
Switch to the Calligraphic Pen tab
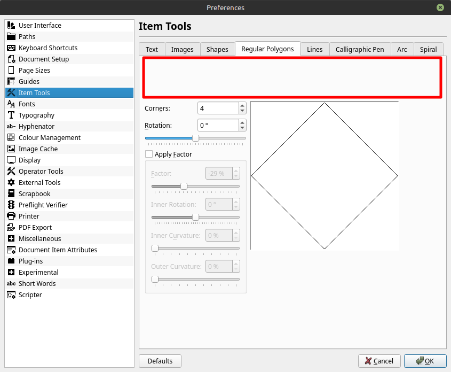[x=360, y=49]
